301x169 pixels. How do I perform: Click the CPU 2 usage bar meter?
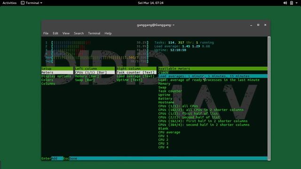click(x=97, y=46)
